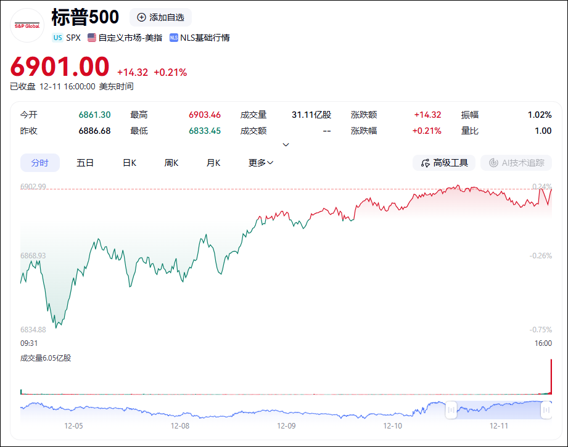Open the 周K chart tab
The width and height of the screenshot is (568, 447).
tap(171, 163)
